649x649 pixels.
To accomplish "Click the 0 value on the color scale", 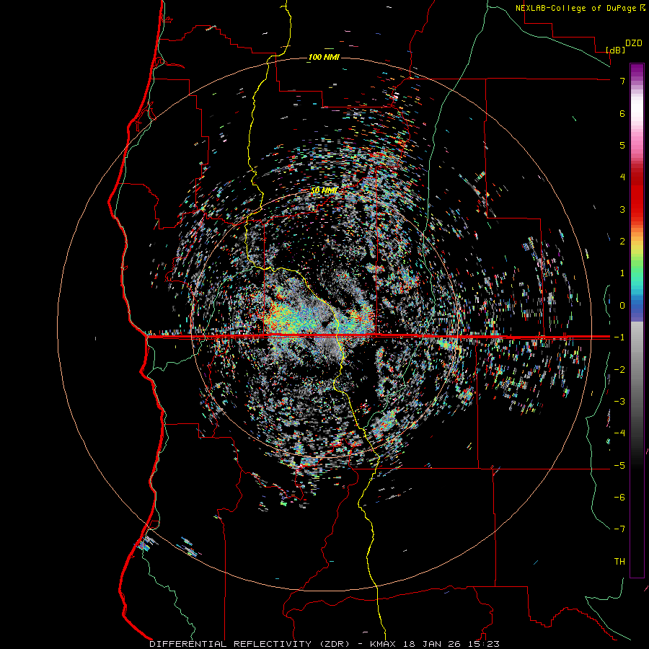I will pyautogui.click(x=622, y=306).
